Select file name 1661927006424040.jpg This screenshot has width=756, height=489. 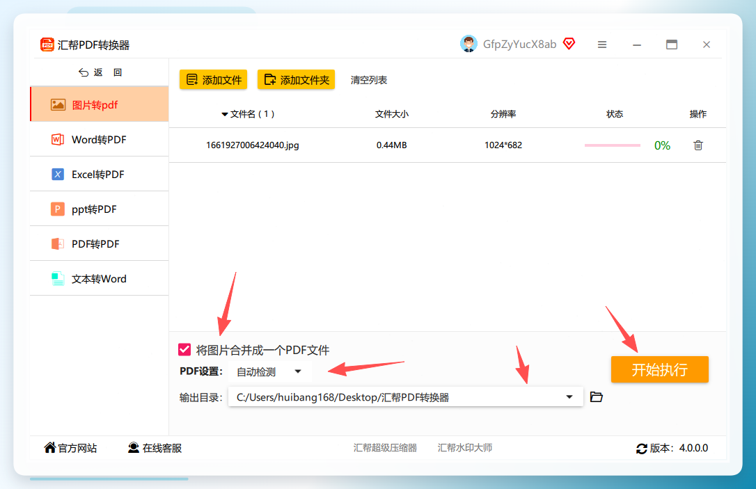(x=252, y=145)
